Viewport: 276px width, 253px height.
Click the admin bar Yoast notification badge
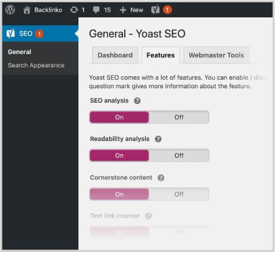click(168, 10)
